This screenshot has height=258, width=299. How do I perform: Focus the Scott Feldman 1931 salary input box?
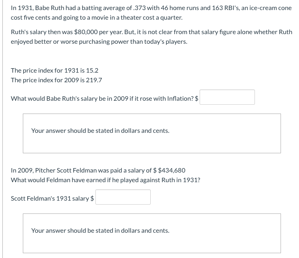tap(123, 197)
